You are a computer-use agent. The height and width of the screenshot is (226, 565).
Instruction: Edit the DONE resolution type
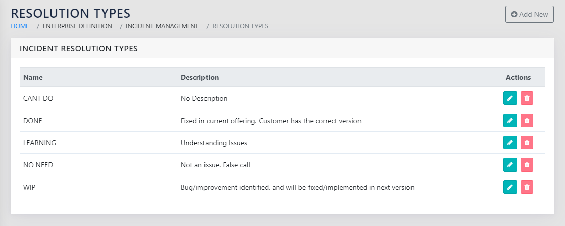tap(510, 121)
